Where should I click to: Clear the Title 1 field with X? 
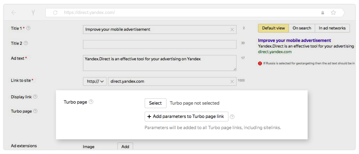click(232, 29)
